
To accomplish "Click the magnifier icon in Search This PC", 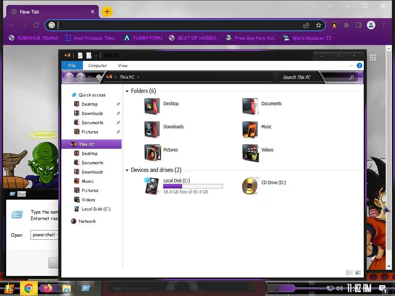I will click(x=351, y=77).
